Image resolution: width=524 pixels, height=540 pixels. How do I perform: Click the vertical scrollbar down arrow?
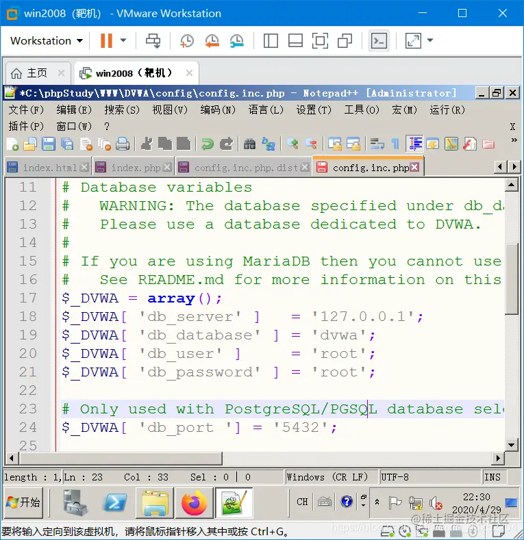(x=512, y=445)
